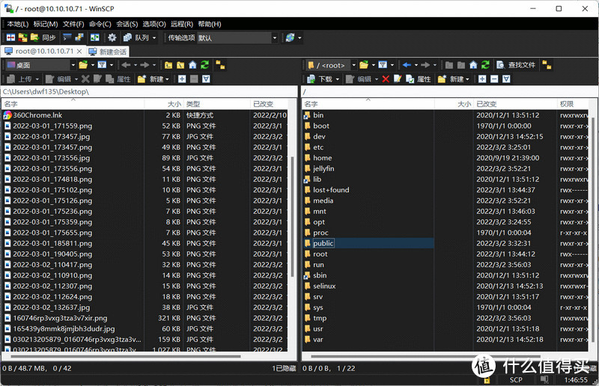
Task: Open the 标记(M) menu
Action: tap(45, 24)
